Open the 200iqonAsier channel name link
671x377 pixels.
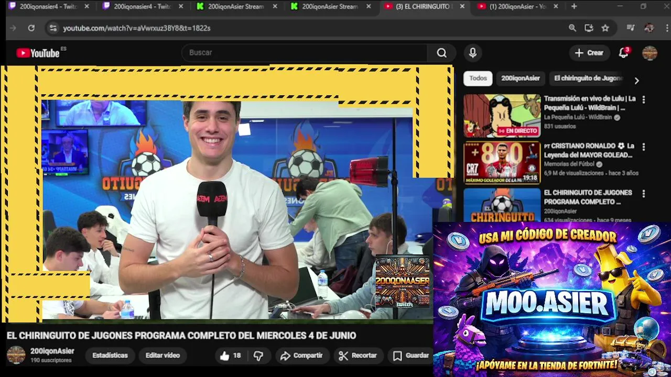(x=52, y=351)
